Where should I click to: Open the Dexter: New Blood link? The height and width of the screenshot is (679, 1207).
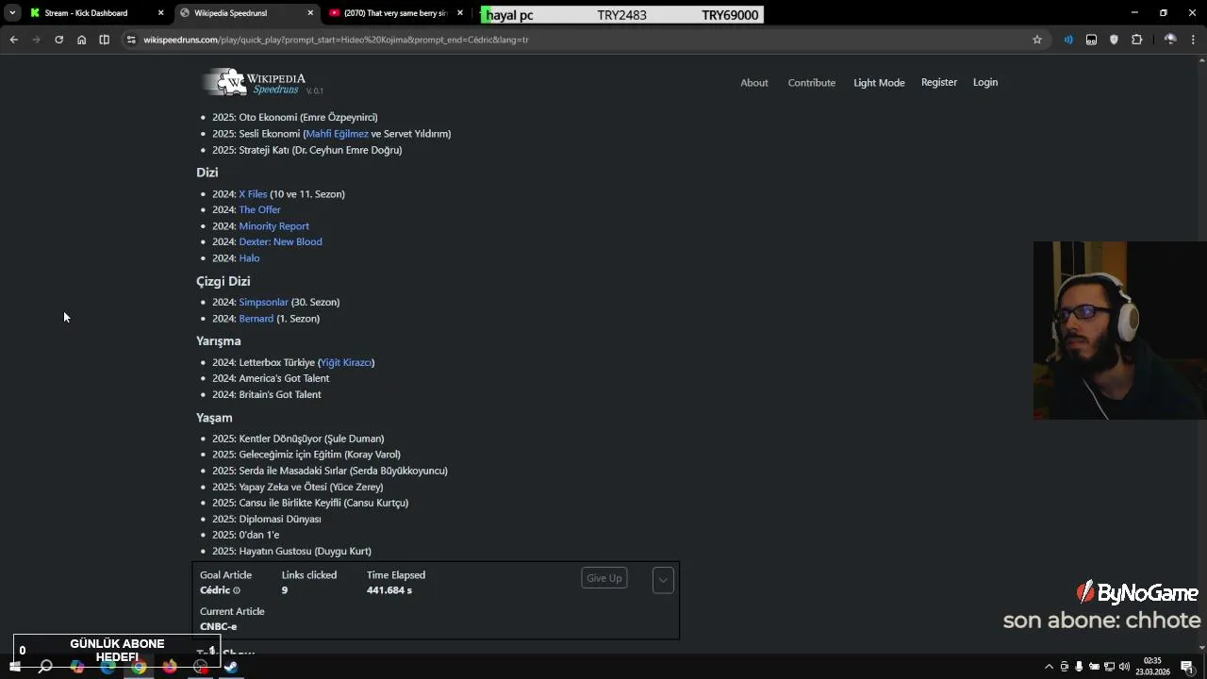pos(280,241)
